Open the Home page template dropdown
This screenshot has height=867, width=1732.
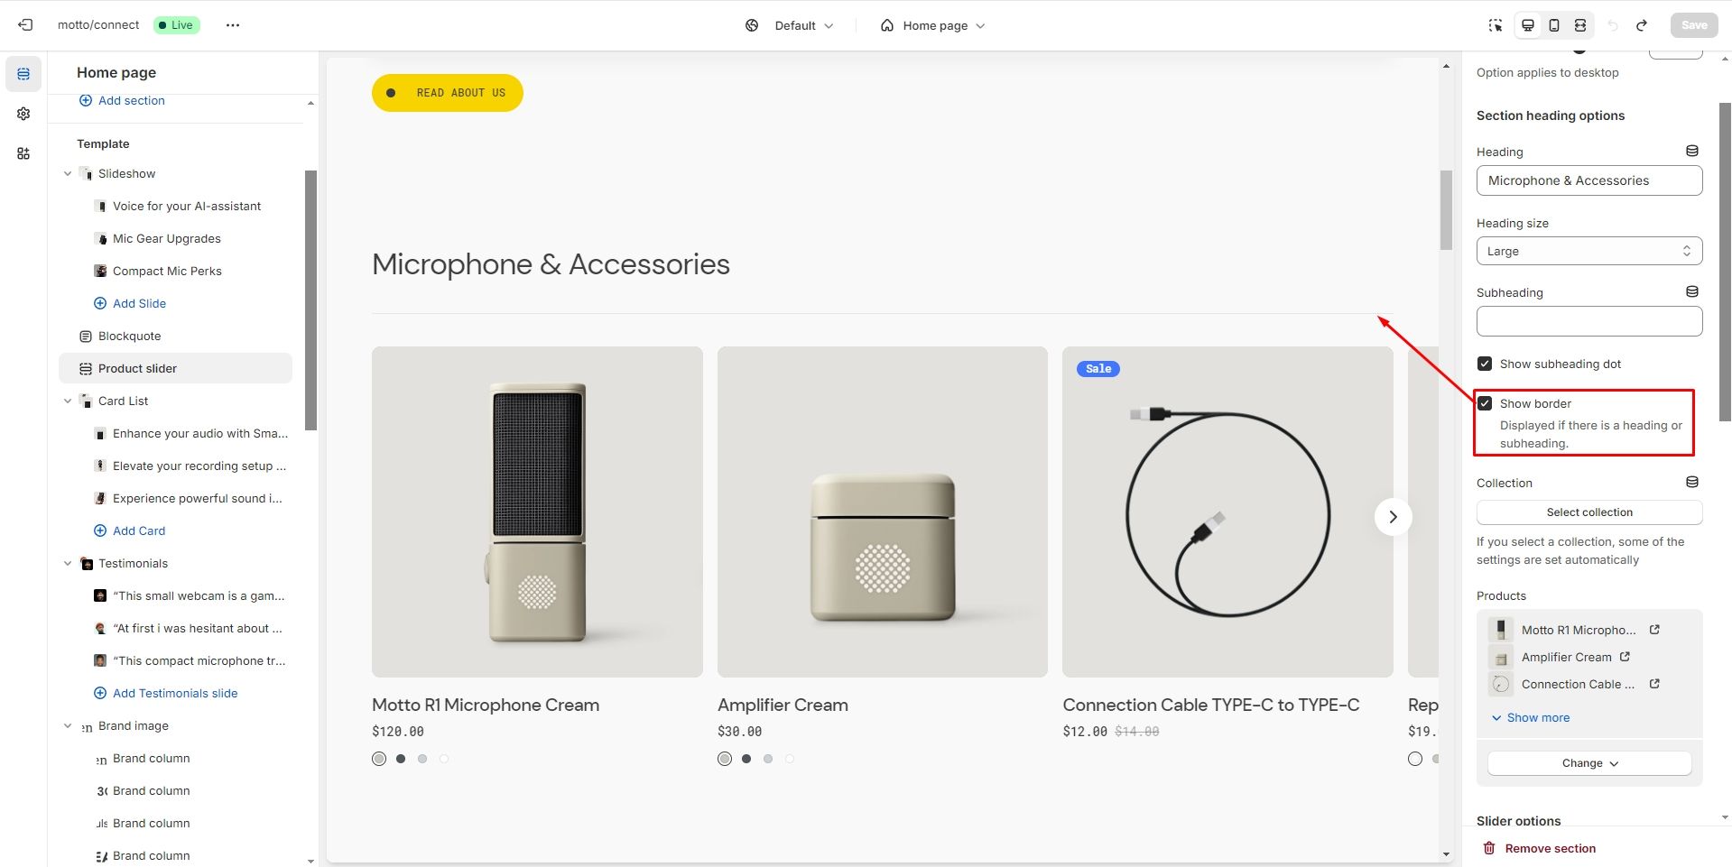pos(933,25)
